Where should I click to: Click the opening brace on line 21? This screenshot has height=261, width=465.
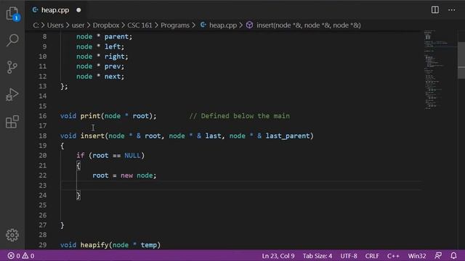pyautogui.click(x=78, y=166)
